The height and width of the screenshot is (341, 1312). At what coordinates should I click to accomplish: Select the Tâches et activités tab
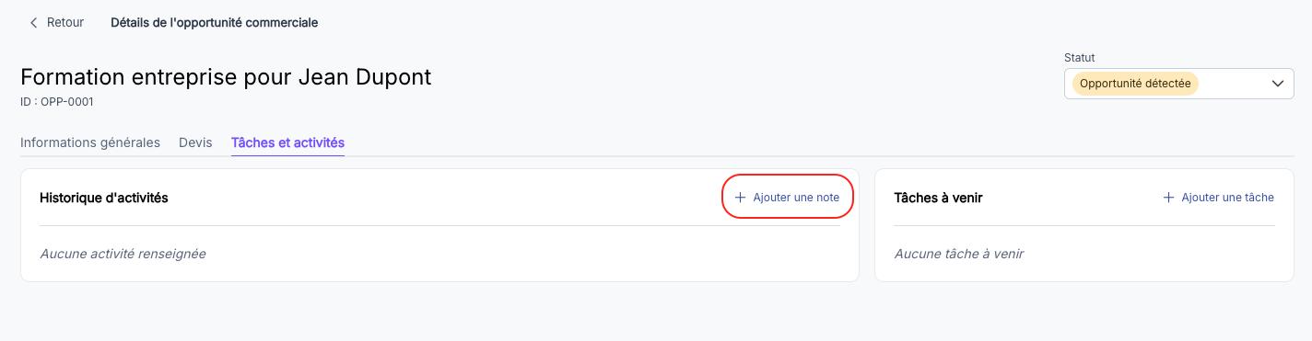click(x=287, y=143)
